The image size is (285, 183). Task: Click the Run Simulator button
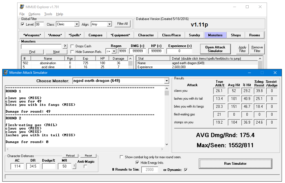[x=235, y=164]
